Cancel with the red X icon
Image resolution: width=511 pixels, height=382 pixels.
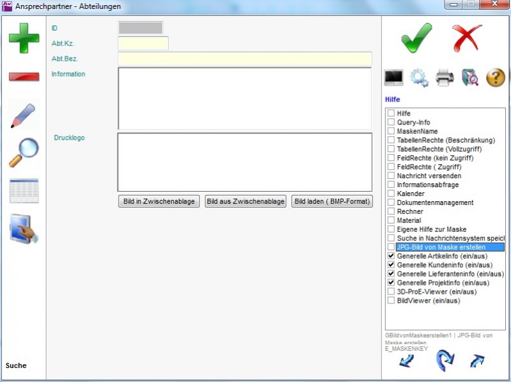[x=467, y=38]
